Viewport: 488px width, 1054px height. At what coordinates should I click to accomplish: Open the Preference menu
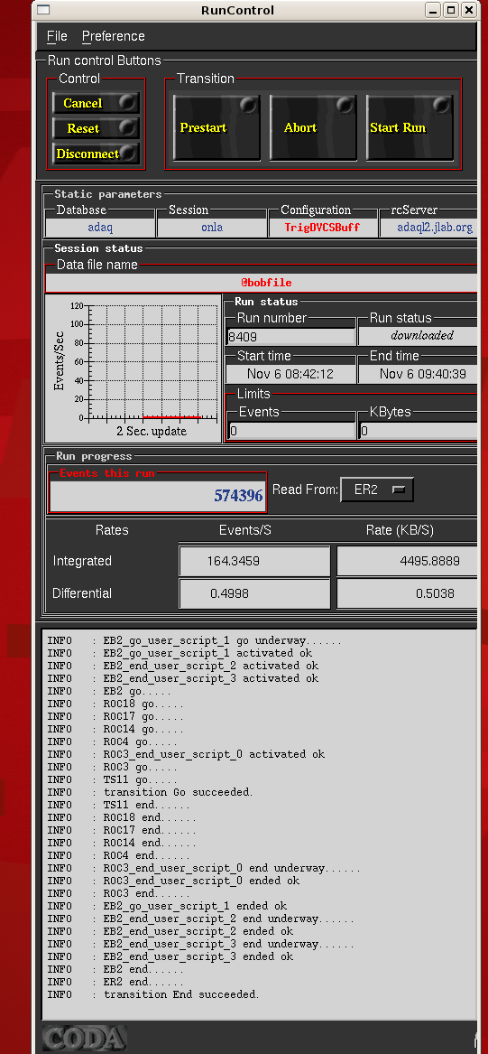tap(114, 36)
